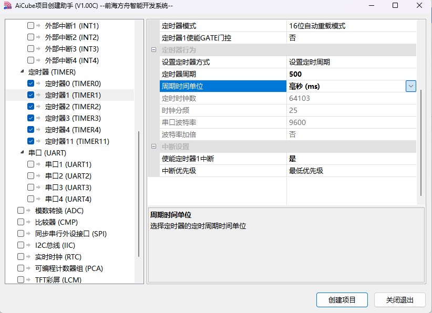Select the 中断优先级 property label
Viewport: 432px width, 313px height.
179,171
